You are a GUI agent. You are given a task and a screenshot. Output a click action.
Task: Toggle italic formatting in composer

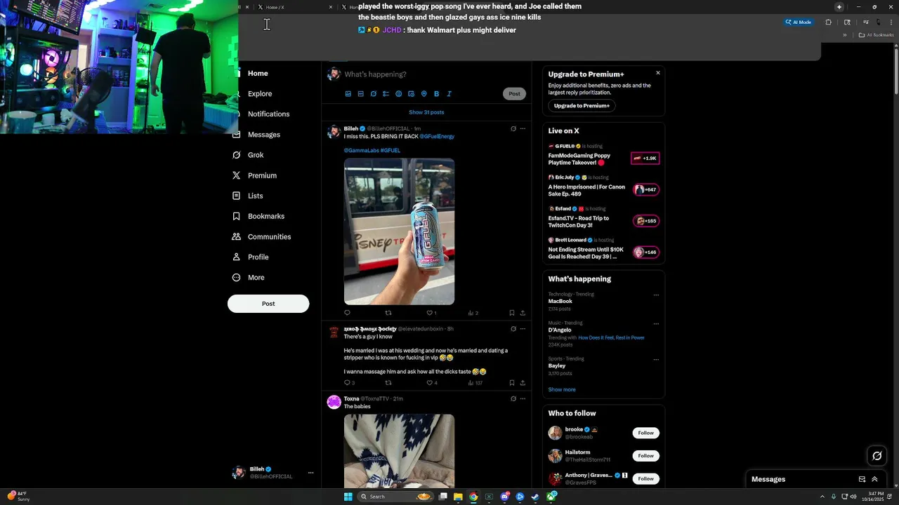tap(449, 94)
